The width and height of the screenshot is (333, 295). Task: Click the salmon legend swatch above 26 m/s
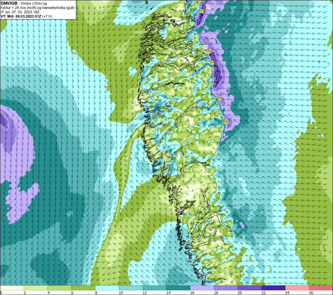coord(321,288)
